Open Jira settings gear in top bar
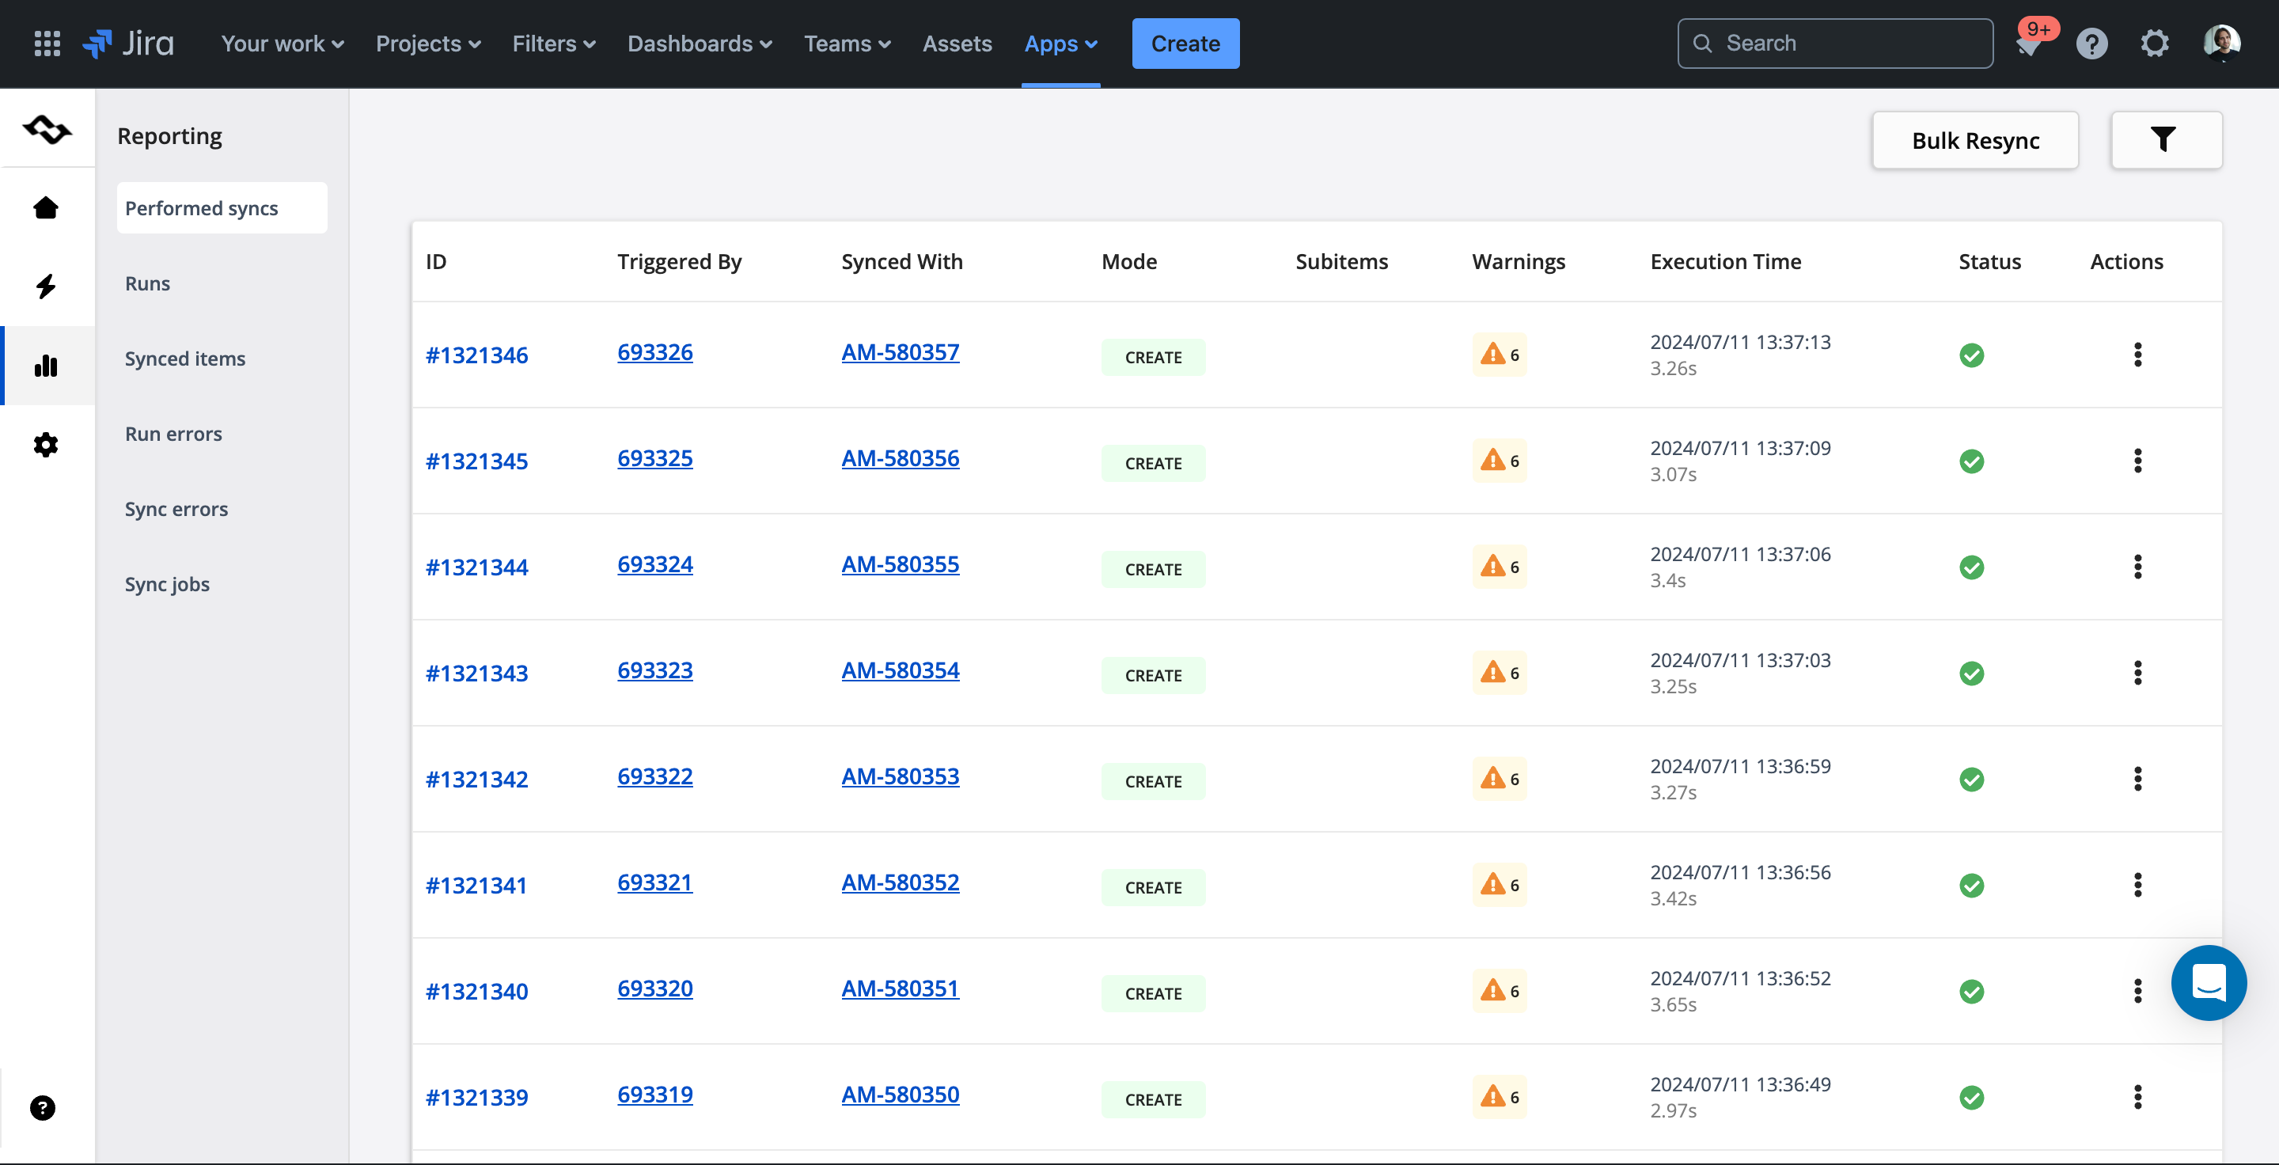The height and width of the screenshot is (1165, 2279). (2154, 44)
